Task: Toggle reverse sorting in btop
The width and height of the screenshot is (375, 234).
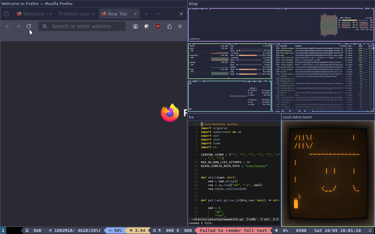Action: pos(352,44)
